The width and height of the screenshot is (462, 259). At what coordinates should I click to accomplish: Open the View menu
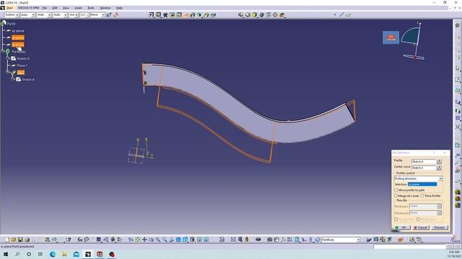(x=66, y=8)
